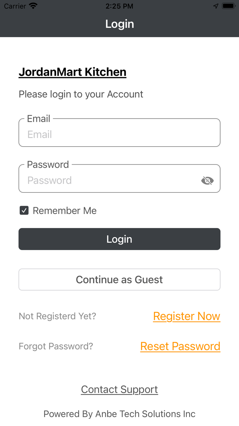Follow the Reset Password link

coord(180,346)
